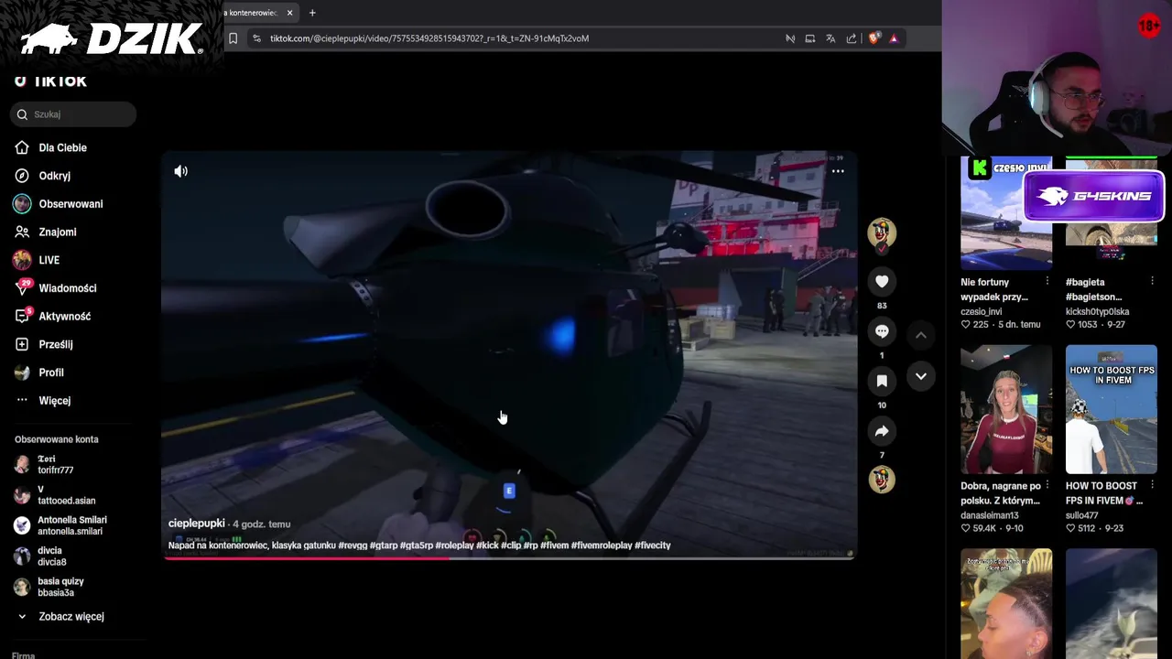This screenshot has width=1172, height=659.
Task: Share the video via the arrow icon
Action: [x=882, y=431]
